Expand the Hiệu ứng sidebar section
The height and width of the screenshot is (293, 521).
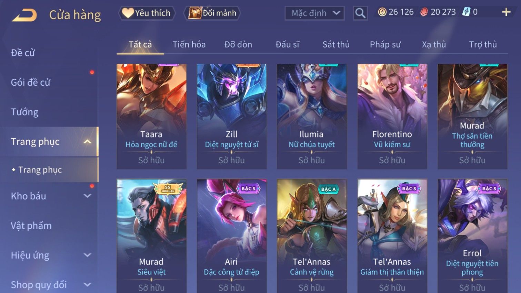click(88, 255)
